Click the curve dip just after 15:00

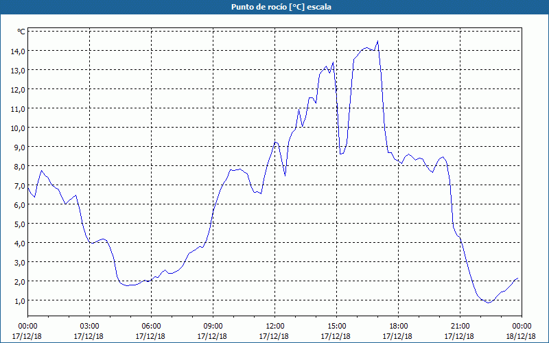(x=340, y=154)
